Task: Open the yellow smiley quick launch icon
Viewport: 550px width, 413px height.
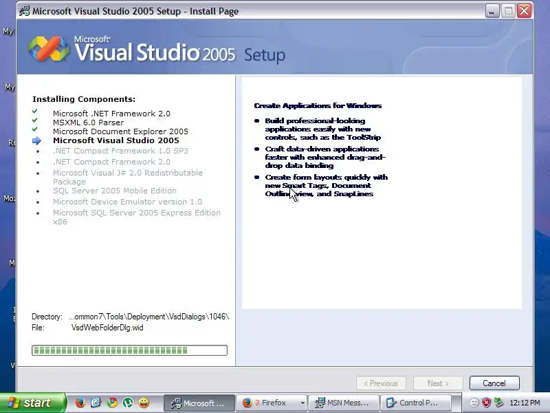Action: (x=144, y=403)
